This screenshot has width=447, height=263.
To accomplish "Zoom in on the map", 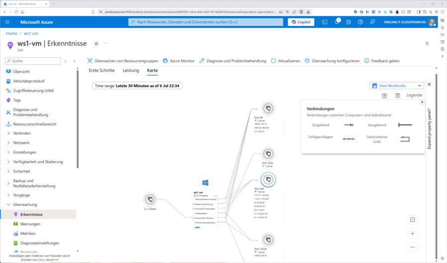I will [x=413, y=233].
